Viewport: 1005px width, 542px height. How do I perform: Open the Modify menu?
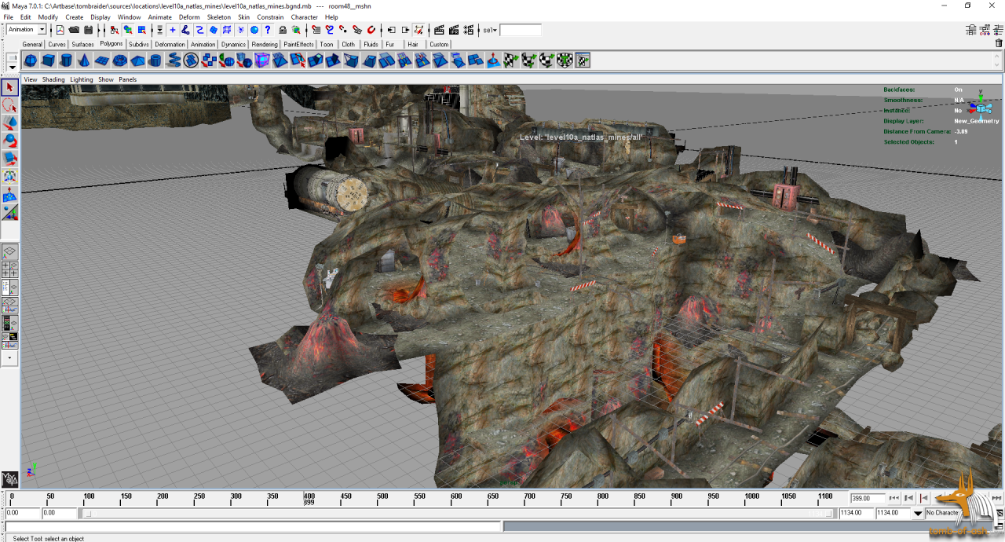pyautogui.click(x=48, y=16)
